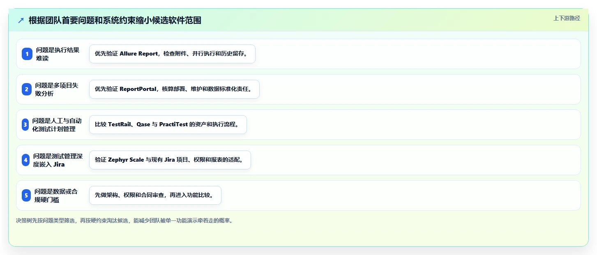Viewport: 597px width, 255px height.
Task: Select the 问题是执行结果难读 label
Action: point(58,54)
